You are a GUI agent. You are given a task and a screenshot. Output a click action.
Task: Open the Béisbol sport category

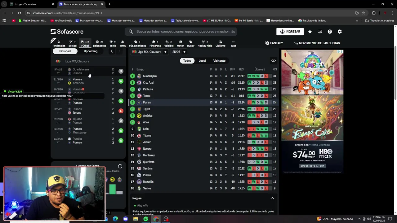[73, 44]
